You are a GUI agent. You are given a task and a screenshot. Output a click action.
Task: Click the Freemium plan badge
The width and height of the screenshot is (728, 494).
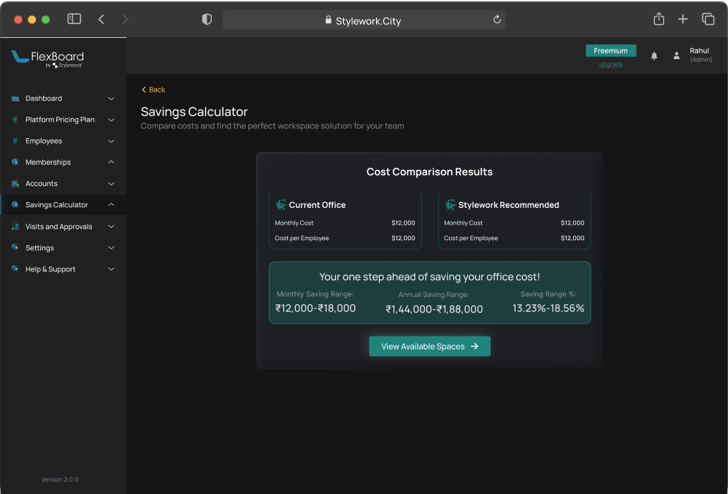(x=610, y=50)
